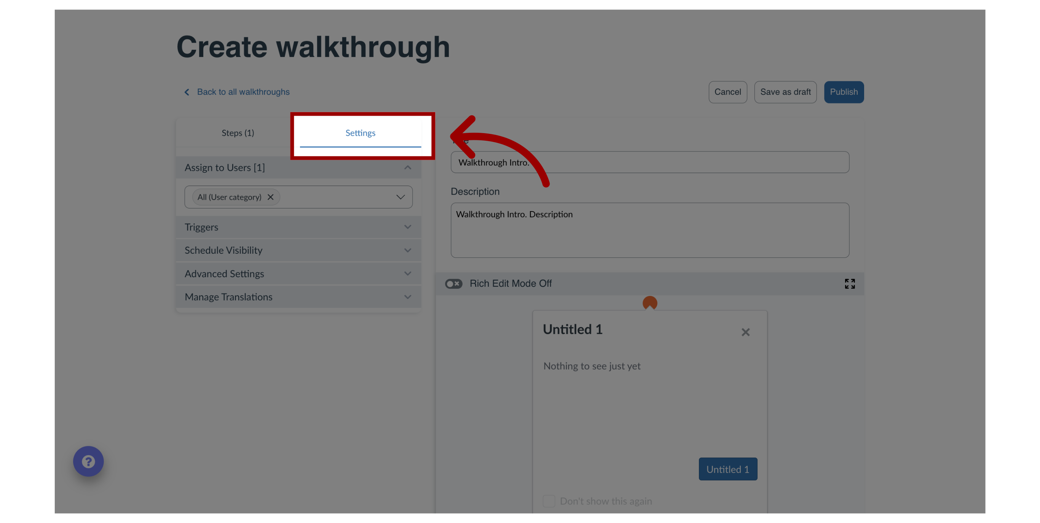Click the Settings tab
Image resolution: width=1040 pixels, height=523 pixels.
click(x=360, y=132)
